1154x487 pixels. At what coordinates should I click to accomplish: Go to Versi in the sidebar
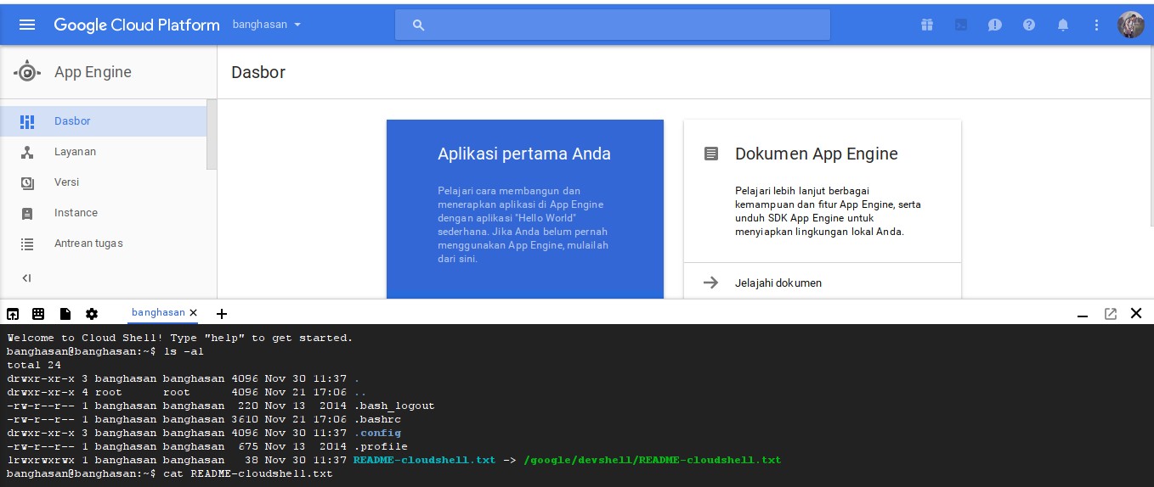point(66,182)
